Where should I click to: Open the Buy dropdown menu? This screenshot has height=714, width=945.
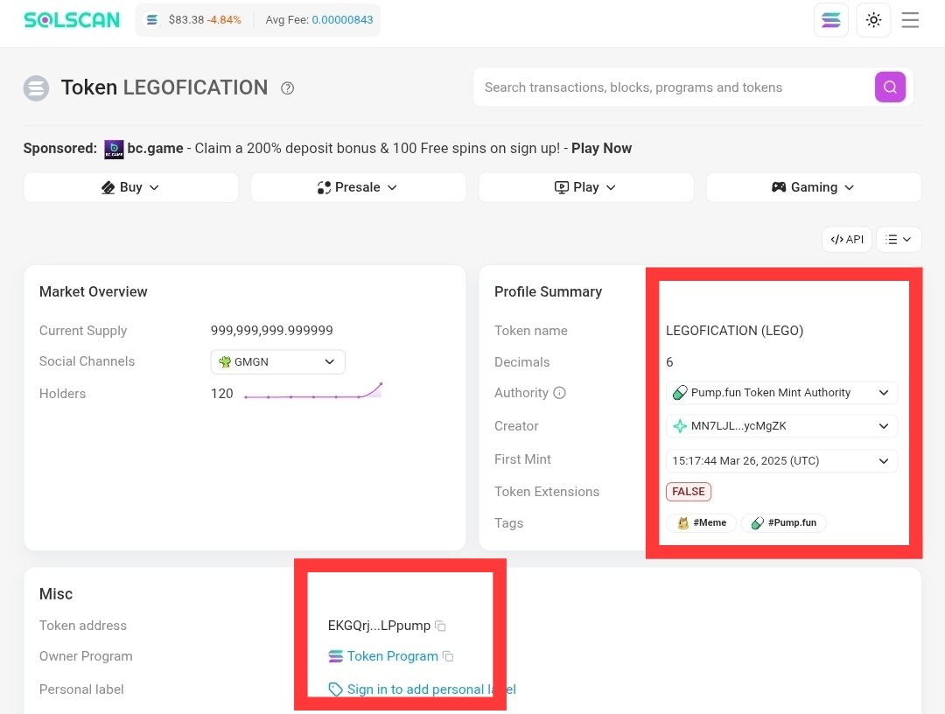(x=130, y=187)
